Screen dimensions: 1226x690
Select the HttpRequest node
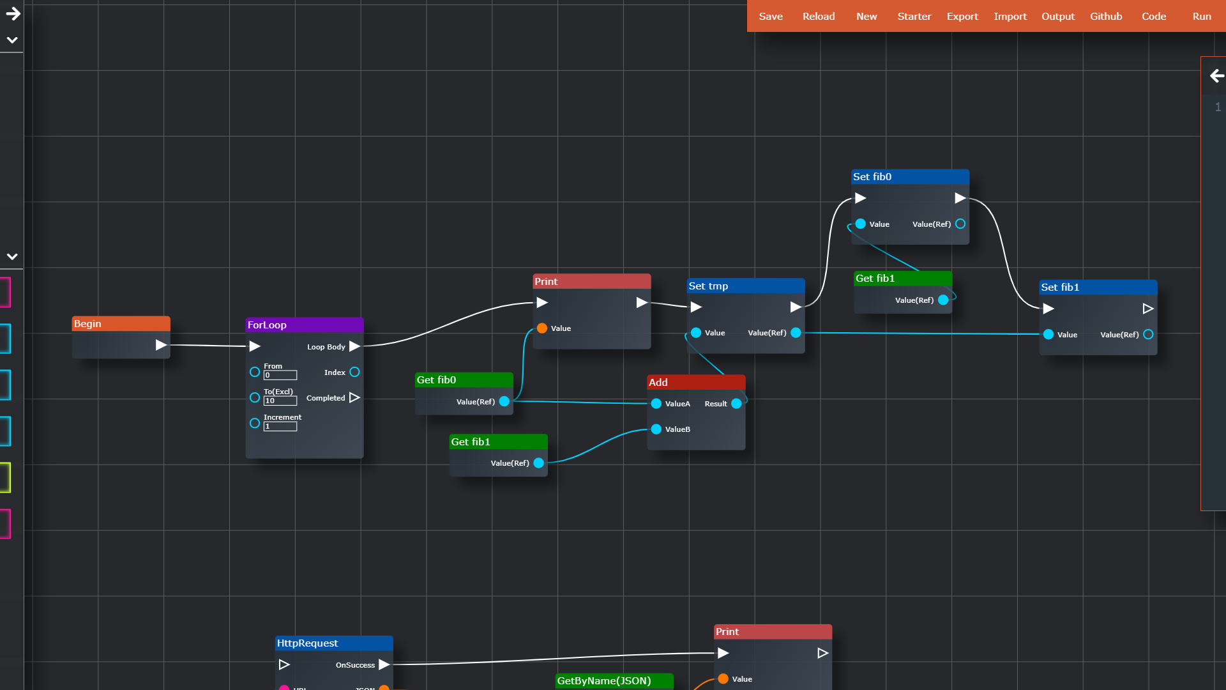tap(333, 643)
